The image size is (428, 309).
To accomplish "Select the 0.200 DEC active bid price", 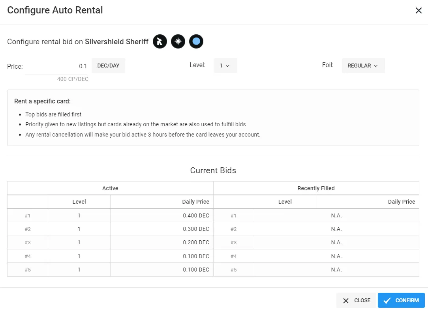I will tap(196, 242).
